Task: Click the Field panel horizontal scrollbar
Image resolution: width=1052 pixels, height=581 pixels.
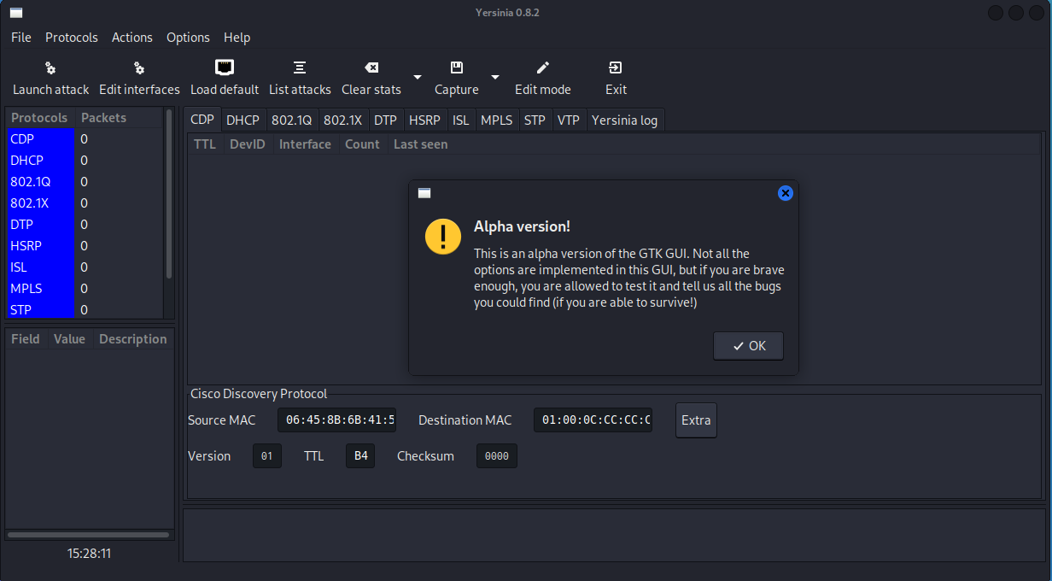Action: coord(88,535)
